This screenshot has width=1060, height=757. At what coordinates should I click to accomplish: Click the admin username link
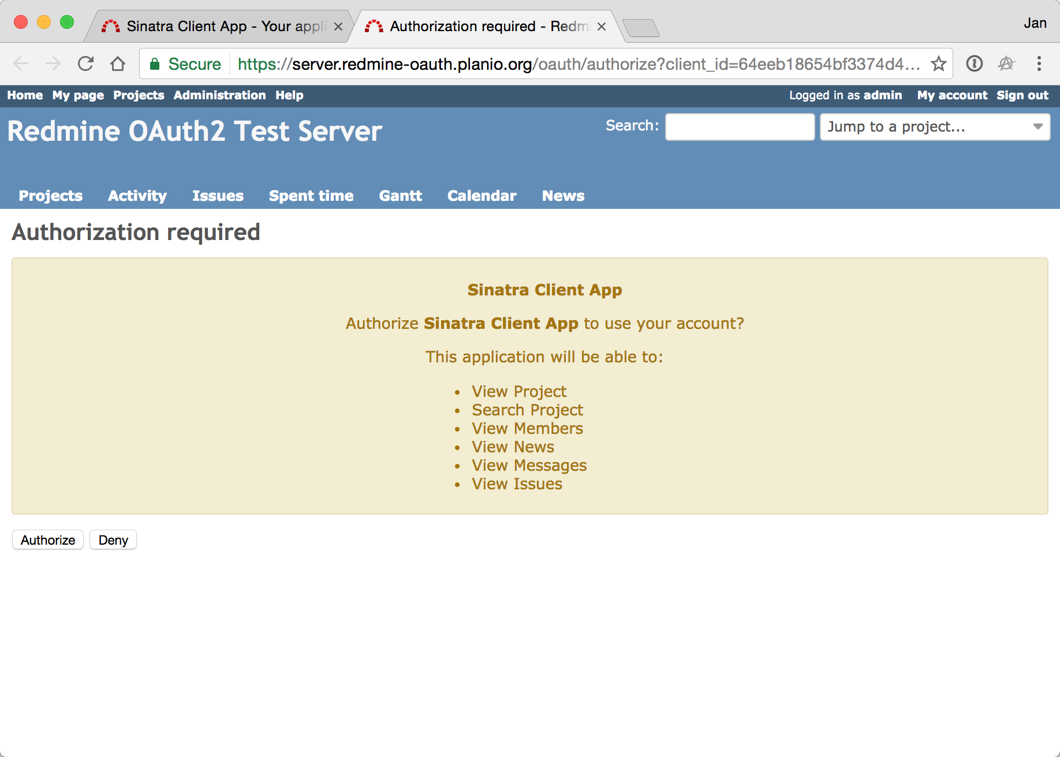tap(883, 95)
